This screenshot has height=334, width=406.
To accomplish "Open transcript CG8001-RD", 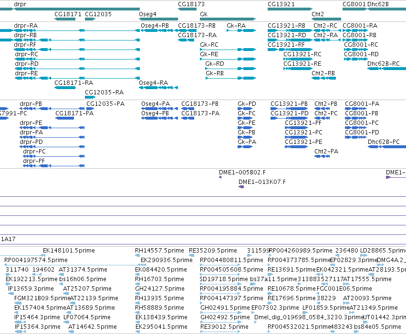I will [356, 59].
